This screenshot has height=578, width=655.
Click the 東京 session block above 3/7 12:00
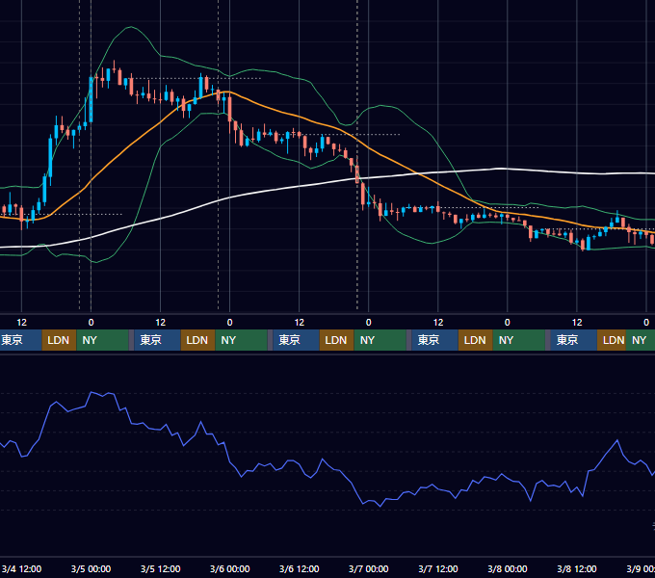point(434,340)
